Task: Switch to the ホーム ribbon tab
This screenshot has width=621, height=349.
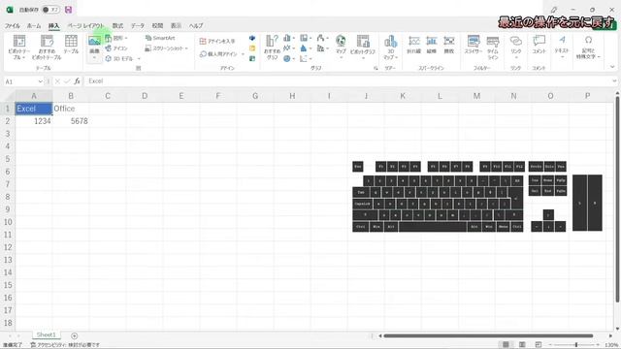Action: click(x=34, y=26)
